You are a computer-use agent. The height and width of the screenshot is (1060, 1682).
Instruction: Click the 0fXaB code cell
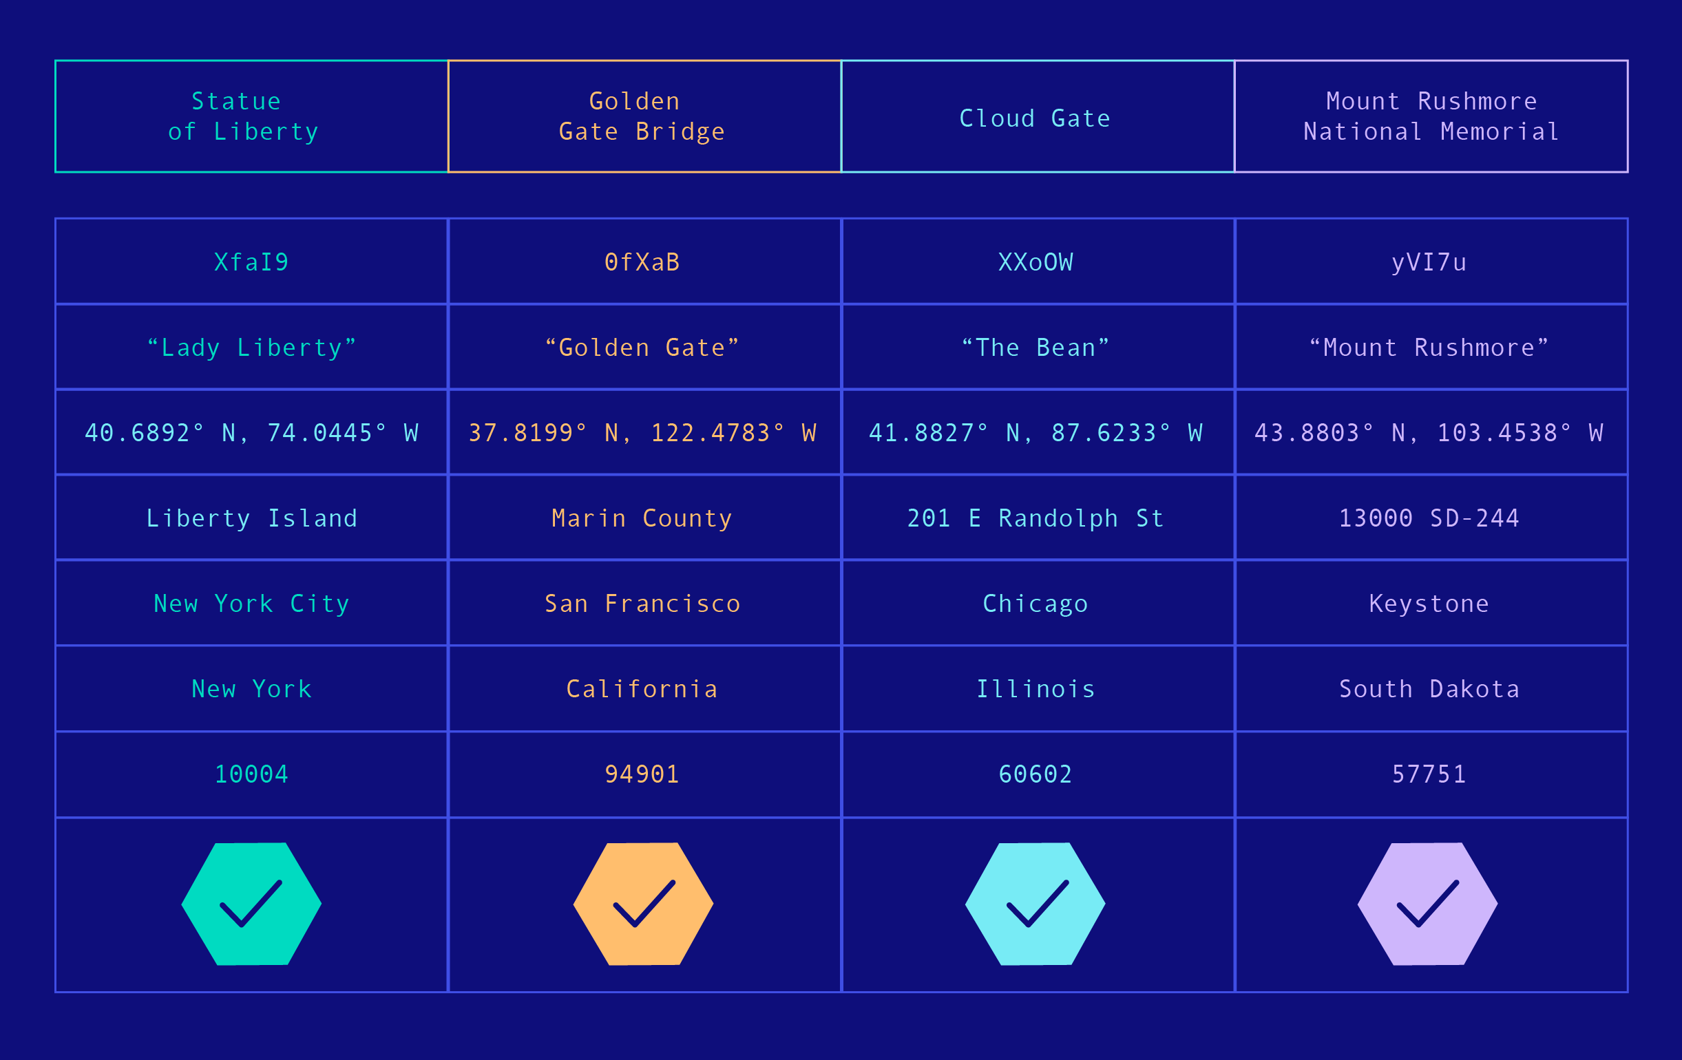[x=644, y=262]
